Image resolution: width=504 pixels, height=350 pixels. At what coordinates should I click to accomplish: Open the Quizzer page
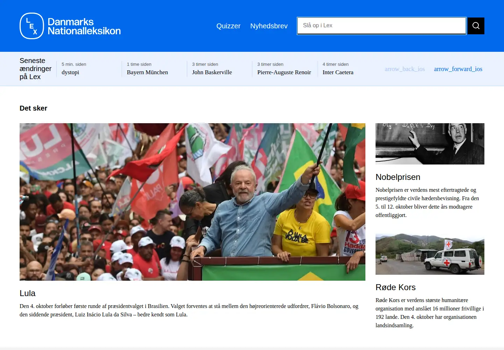pyautogui.click(x=228, y=26)
